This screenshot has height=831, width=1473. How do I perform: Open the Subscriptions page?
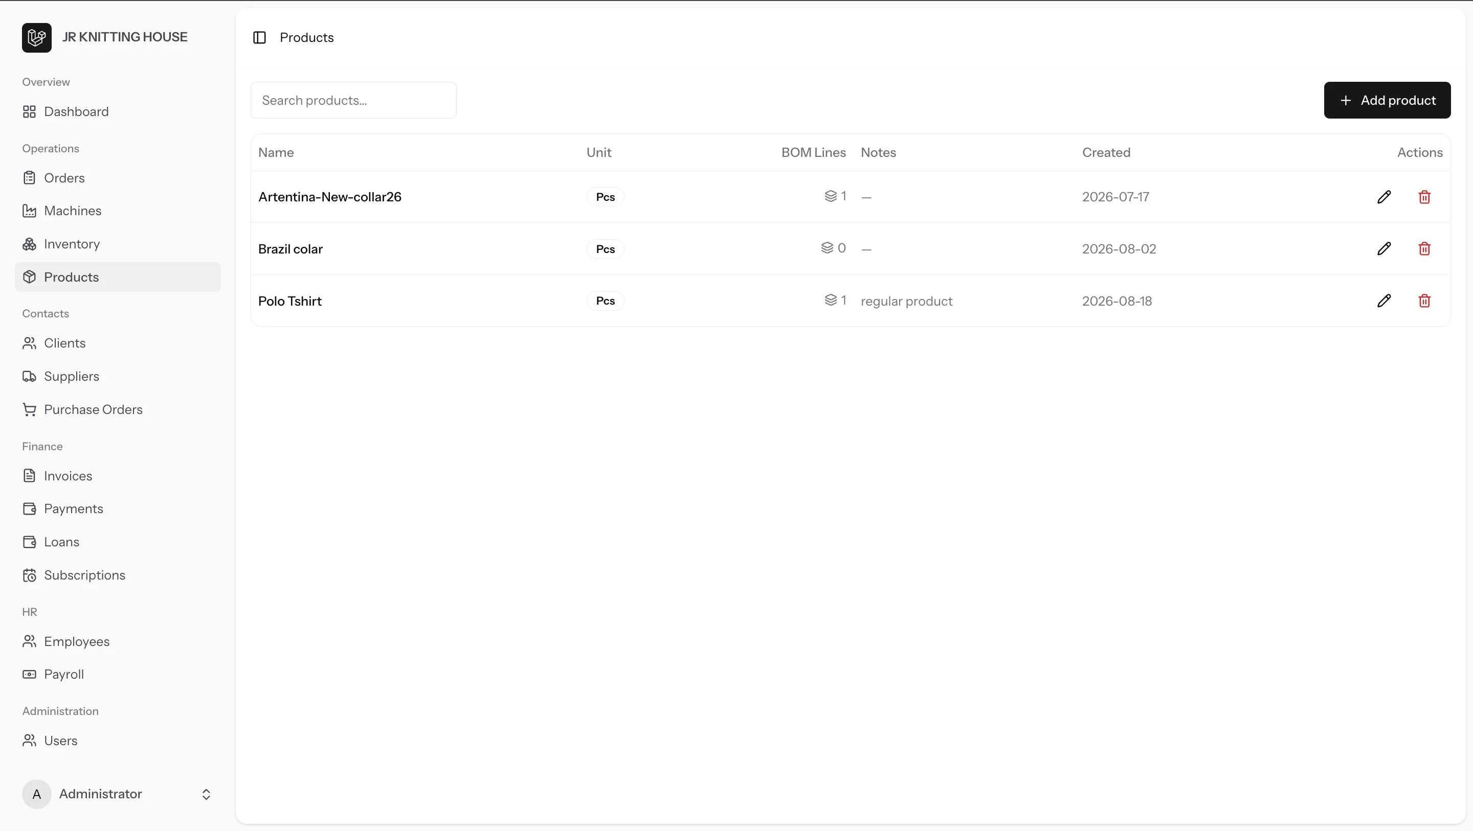click(118, 575)
